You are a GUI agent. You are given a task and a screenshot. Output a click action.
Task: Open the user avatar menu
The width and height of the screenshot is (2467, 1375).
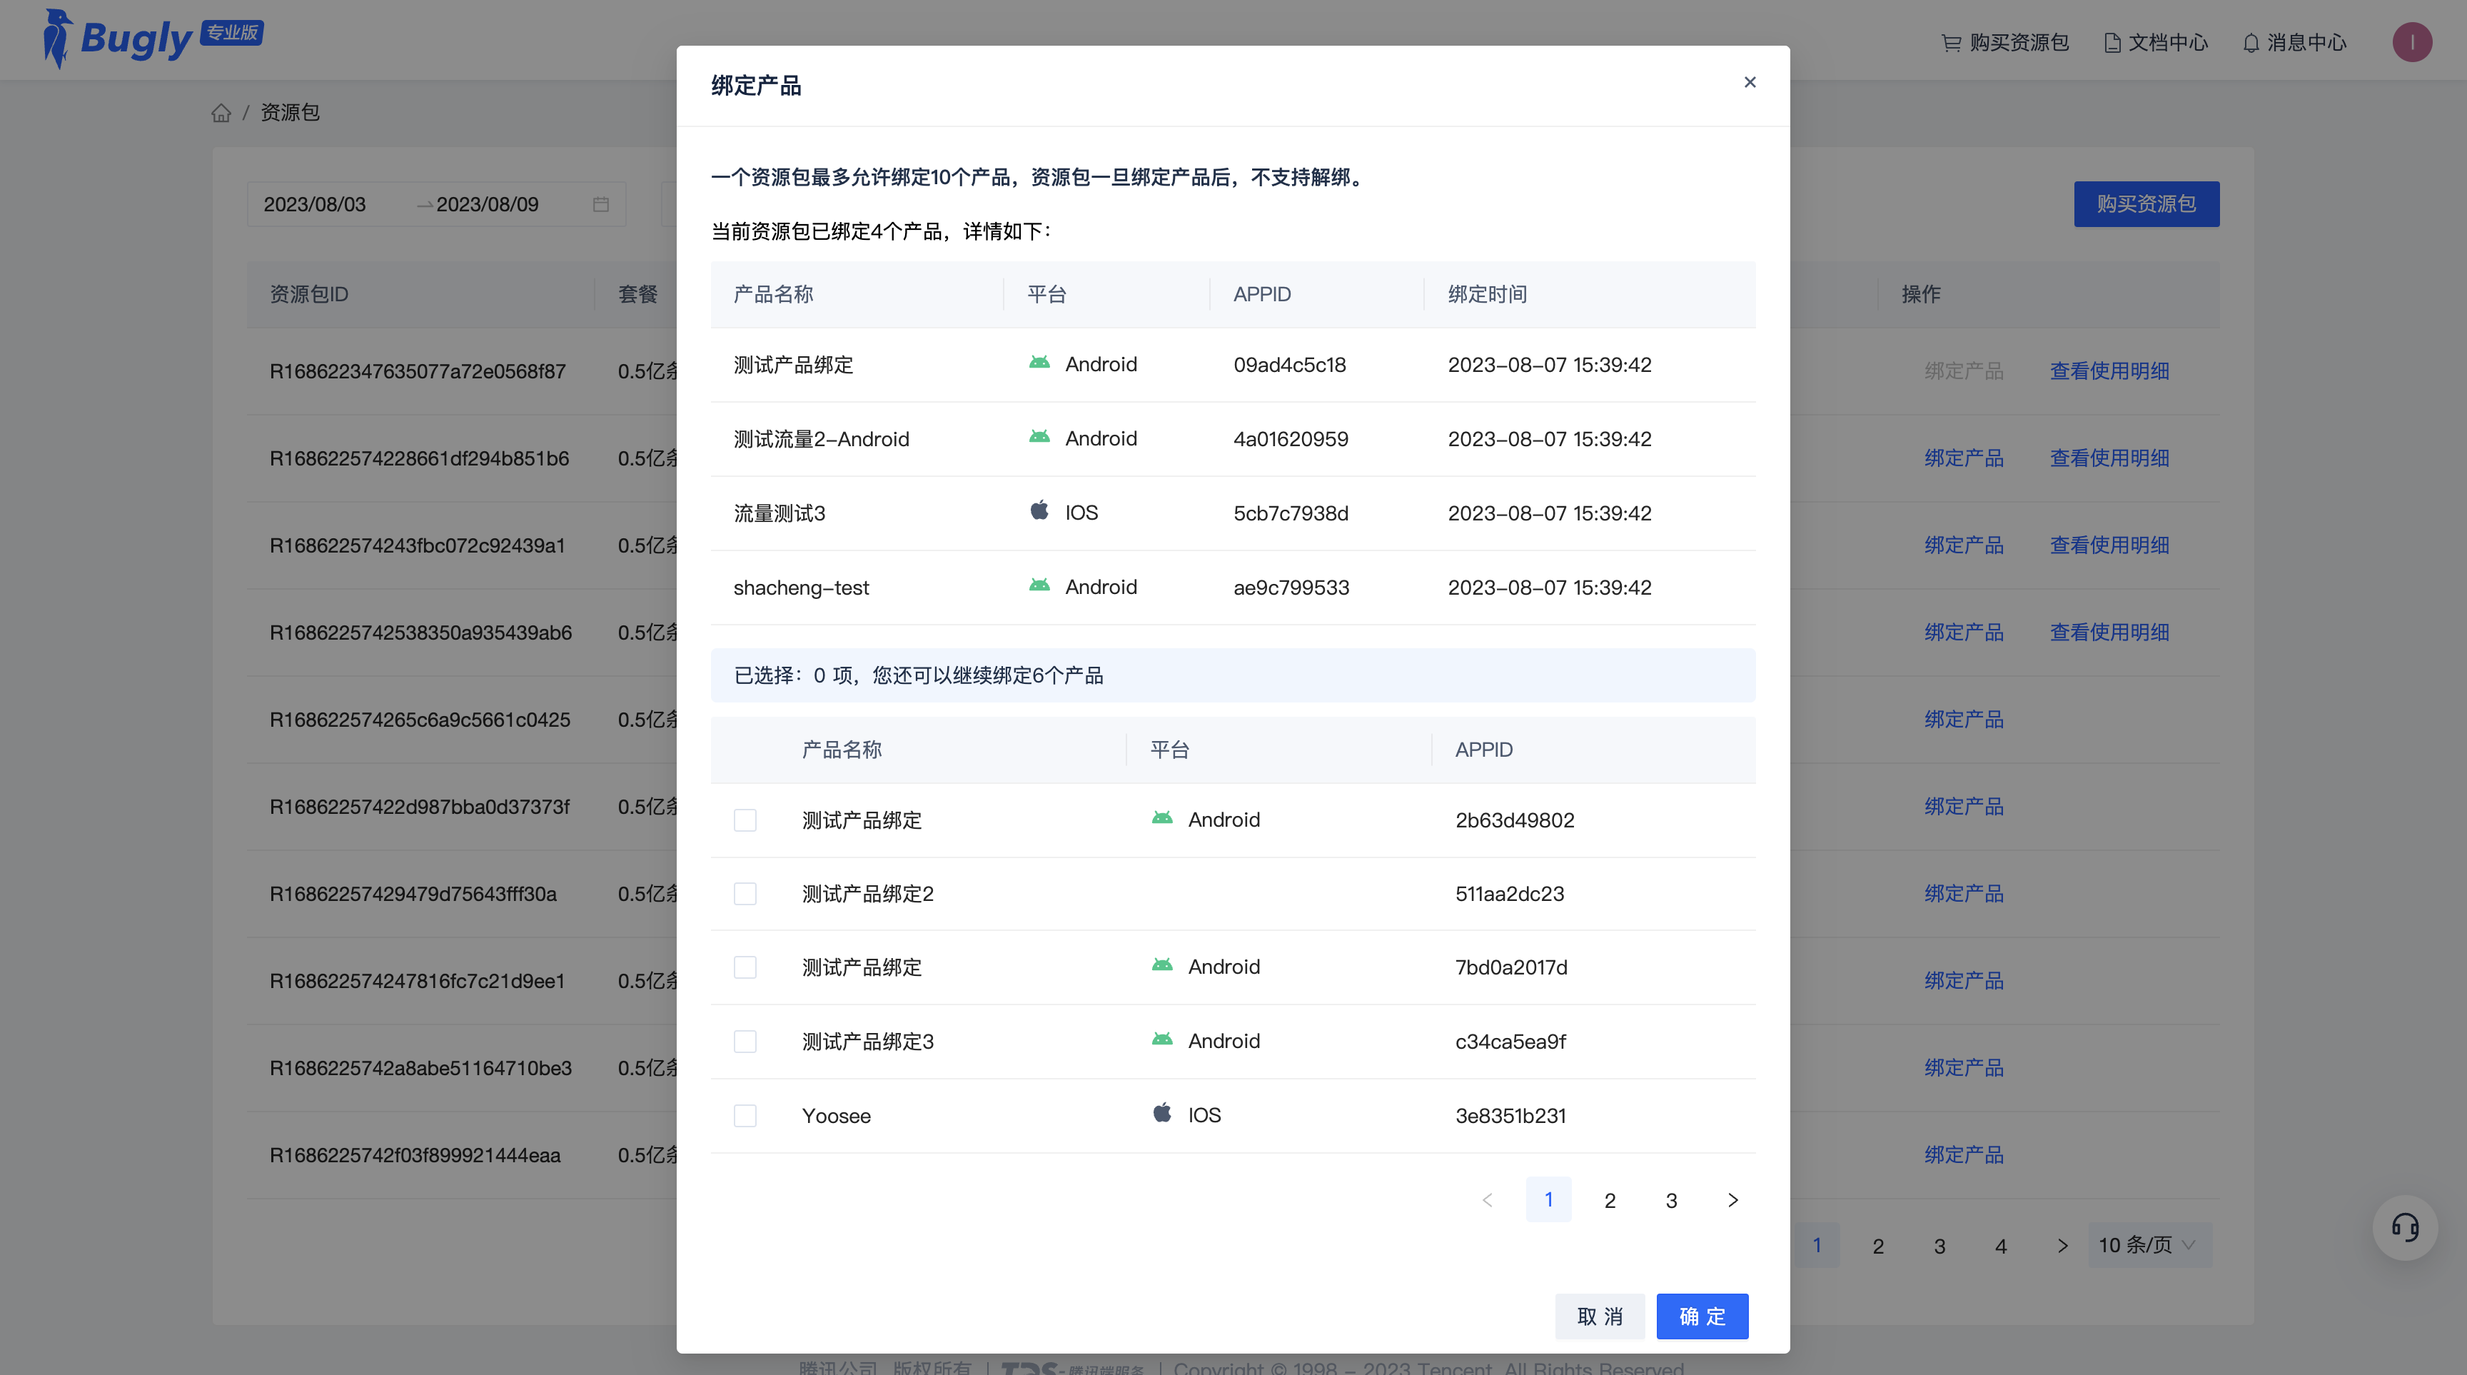click(x=2411, y=42)
